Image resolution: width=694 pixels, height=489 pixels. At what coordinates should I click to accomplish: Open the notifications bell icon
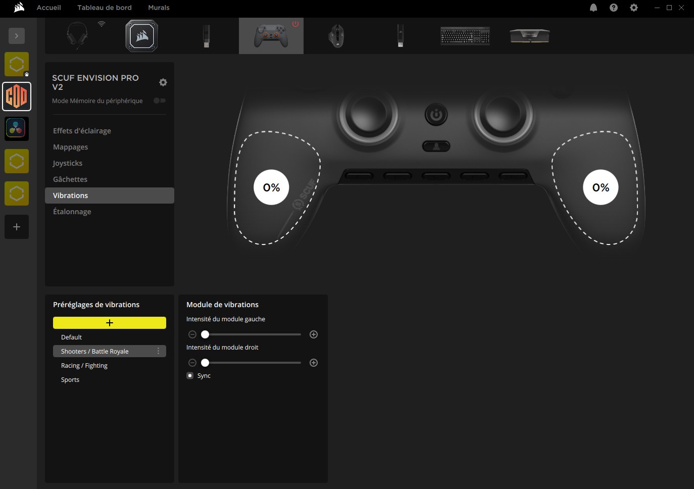click(593, 8)
